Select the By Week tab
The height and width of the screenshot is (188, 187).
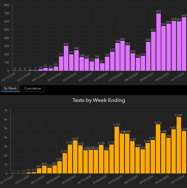click(10, 88)
